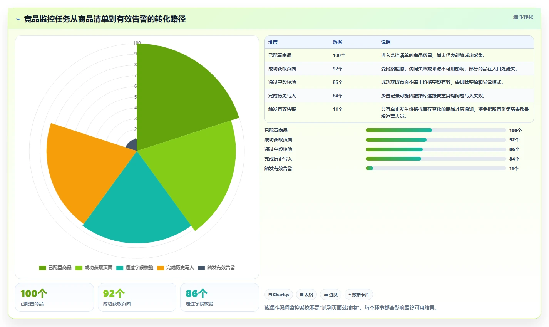Click the 84个 value in the table
Screen dimensions: 549x327
click(x=338, y=96)
